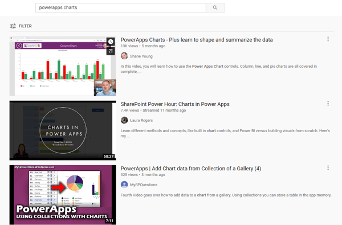The image size is (342, 225).
Task: Open more options for SharePoint Power Hour video
Action: click(x=328, y=103)
